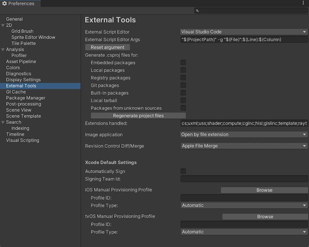Viewport: 309px width, 247px height.
Task: Toggle the Automatically Sign checkbox
Action: click(183, 171)
